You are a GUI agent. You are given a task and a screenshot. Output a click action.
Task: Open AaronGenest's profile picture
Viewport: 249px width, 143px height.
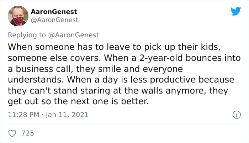point(18,16)
